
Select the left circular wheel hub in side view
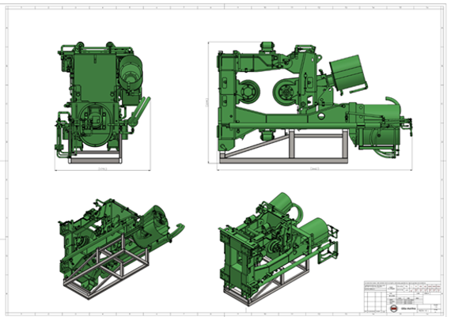(x=248, y=92)
